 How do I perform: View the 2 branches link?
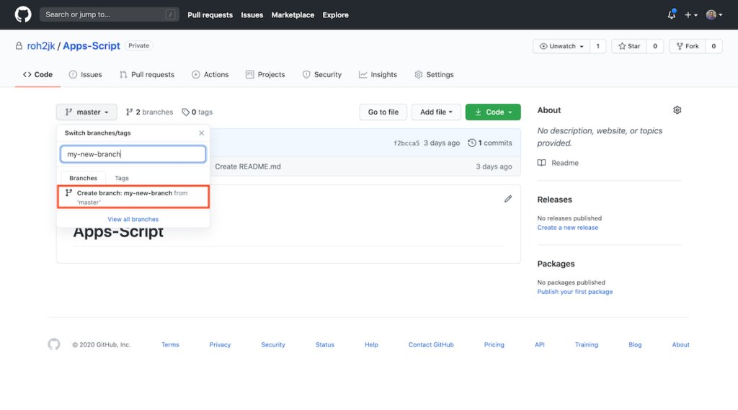pos(149,112)
